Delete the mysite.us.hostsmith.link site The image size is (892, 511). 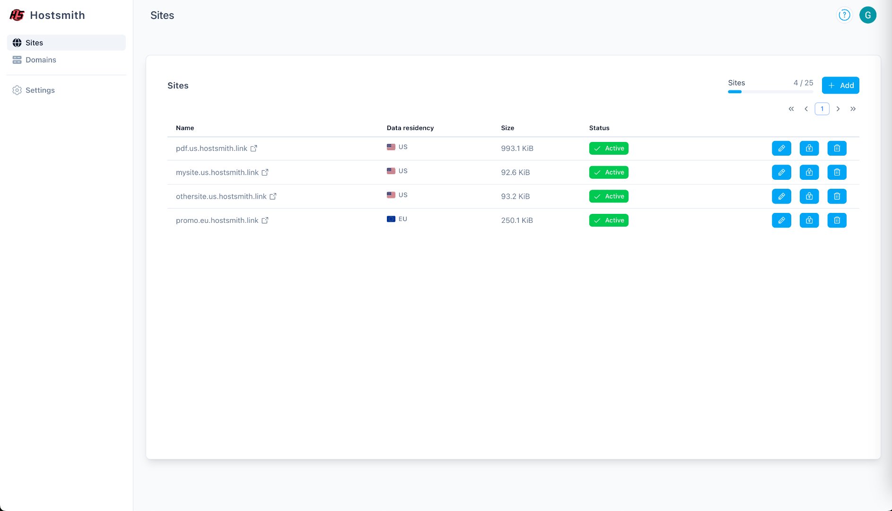tap(837, 172)
